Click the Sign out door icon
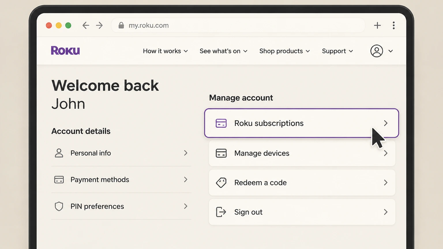 click(221, 212)
